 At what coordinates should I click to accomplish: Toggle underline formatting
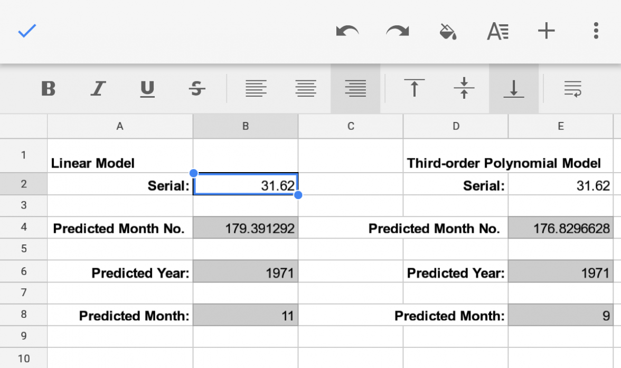click(147, 89)
